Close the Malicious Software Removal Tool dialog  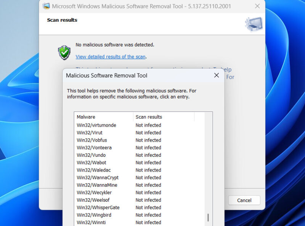click(x=217, y=75)
